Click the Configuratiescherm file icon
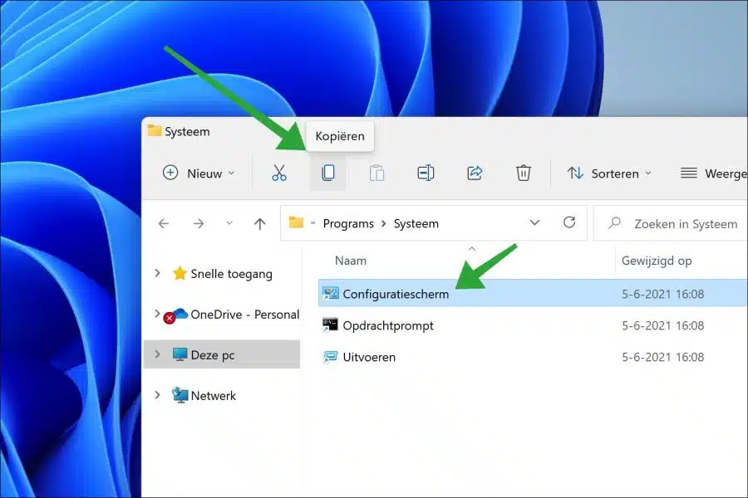 pyautogui.click(x=330, y=294)
